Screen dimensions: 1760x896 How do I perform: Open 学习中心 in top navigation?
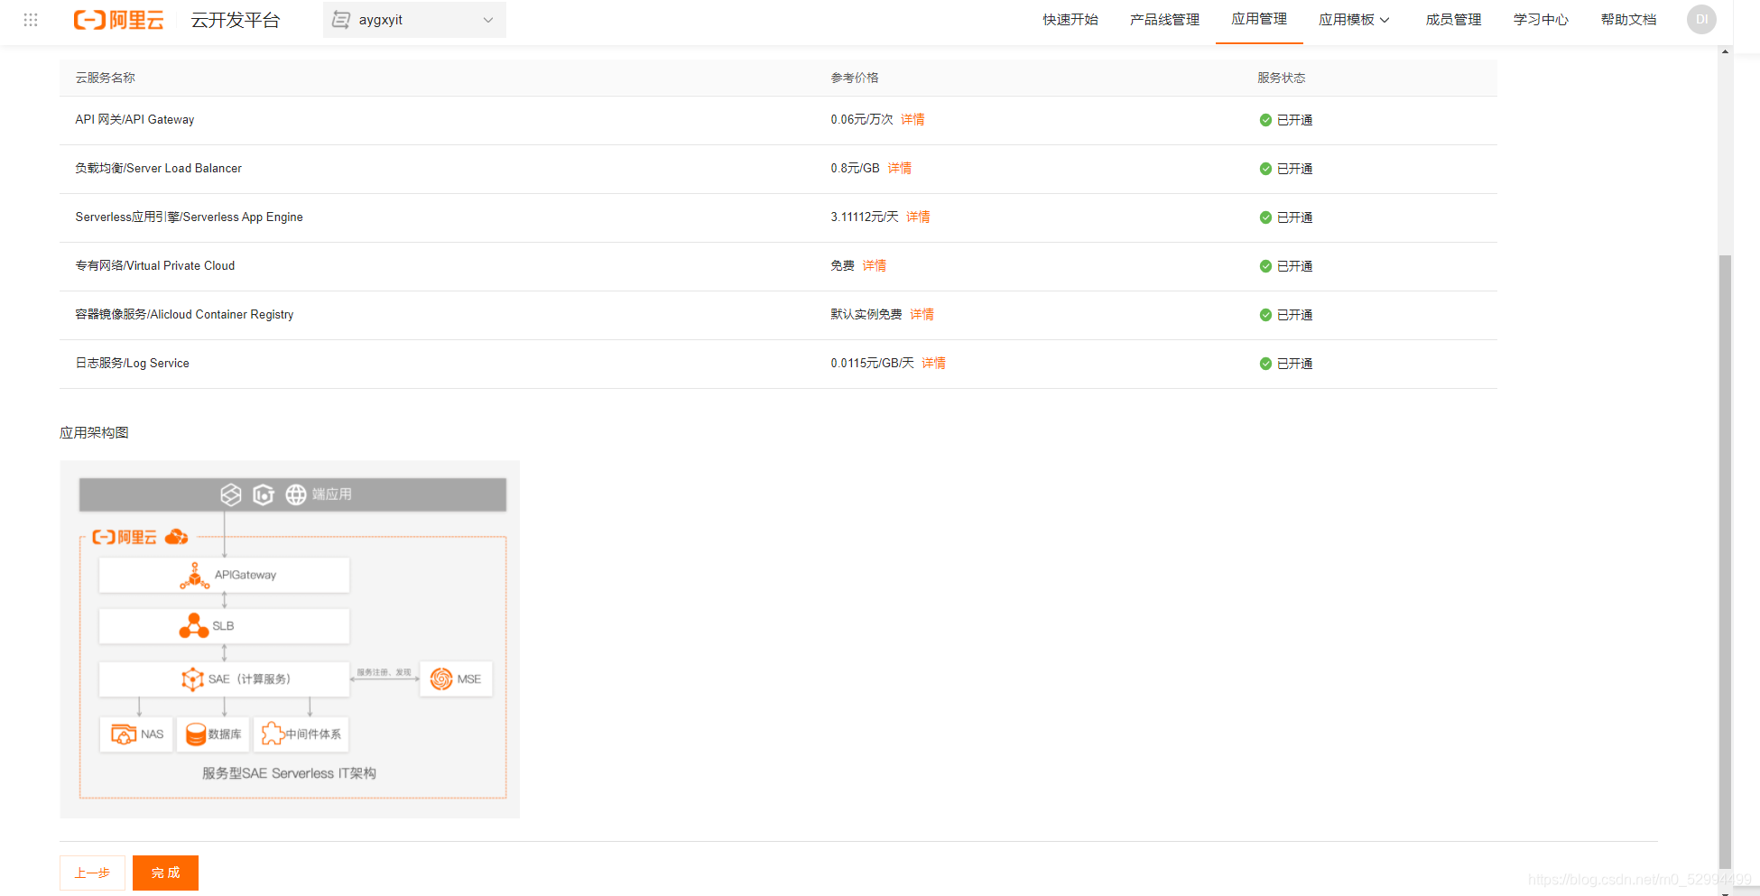coord(1541,20)
